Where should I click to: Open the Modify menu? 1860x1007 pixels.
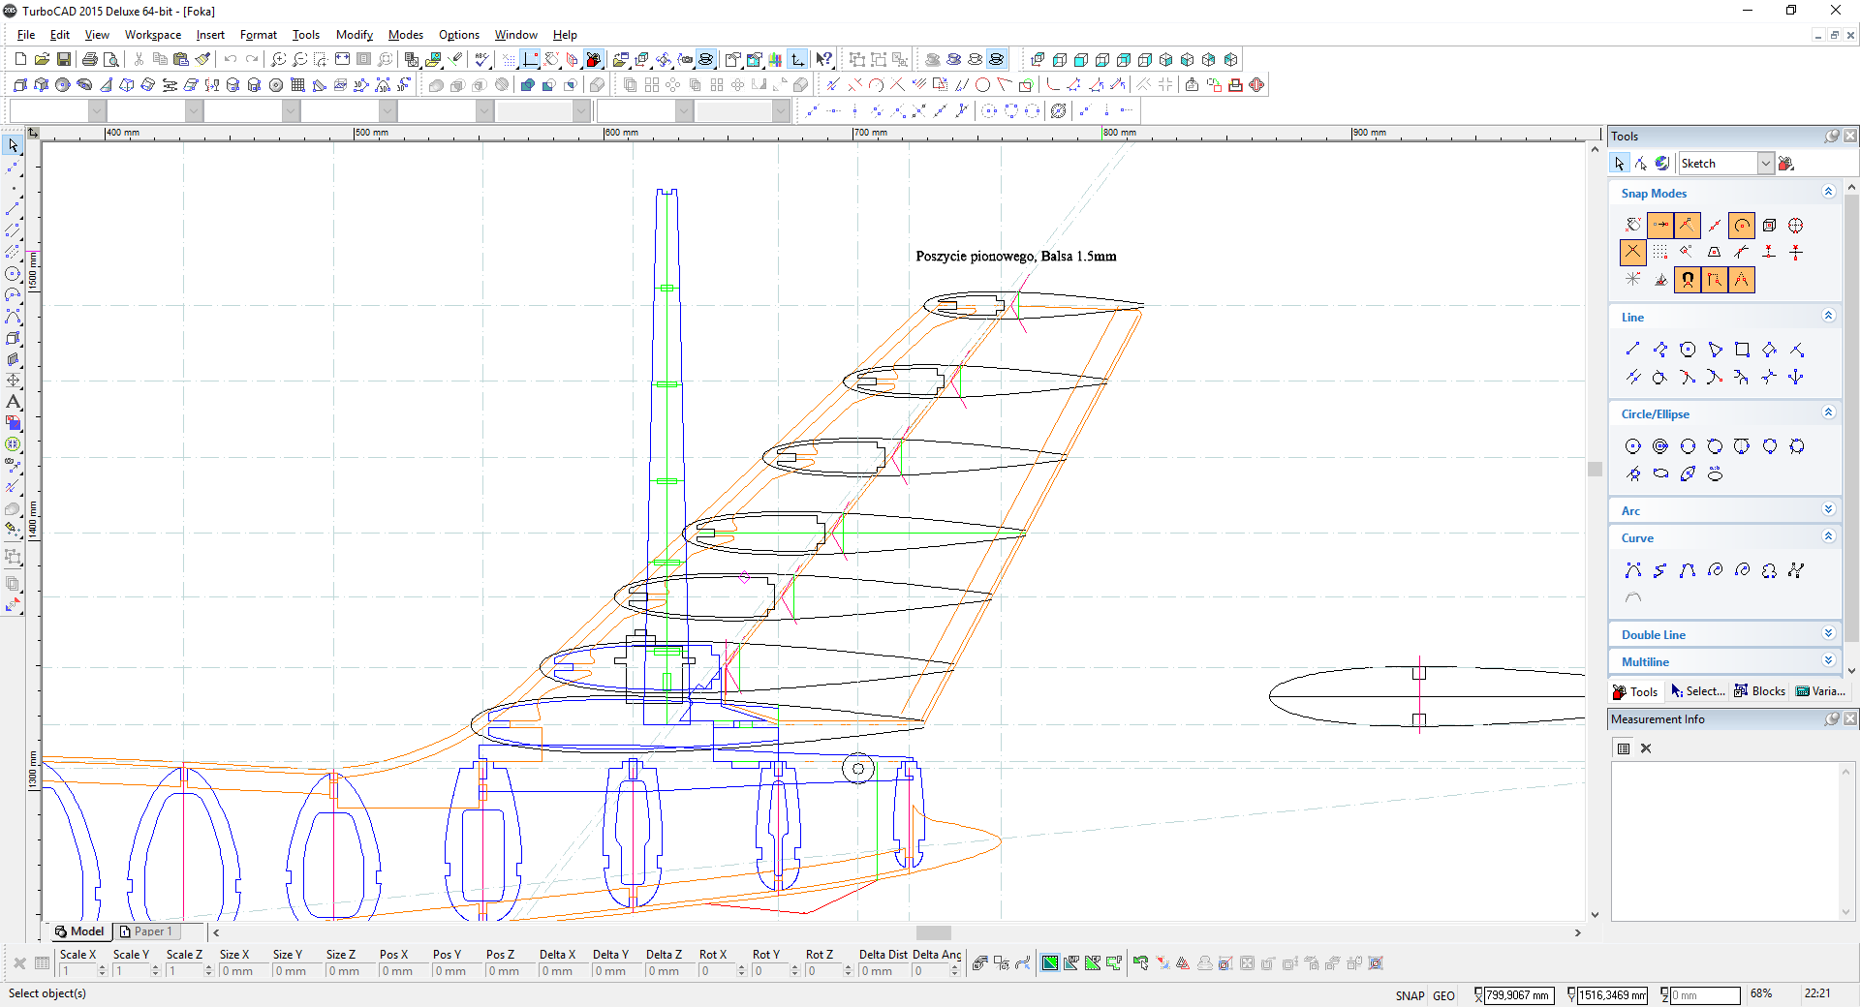[354, 35]
